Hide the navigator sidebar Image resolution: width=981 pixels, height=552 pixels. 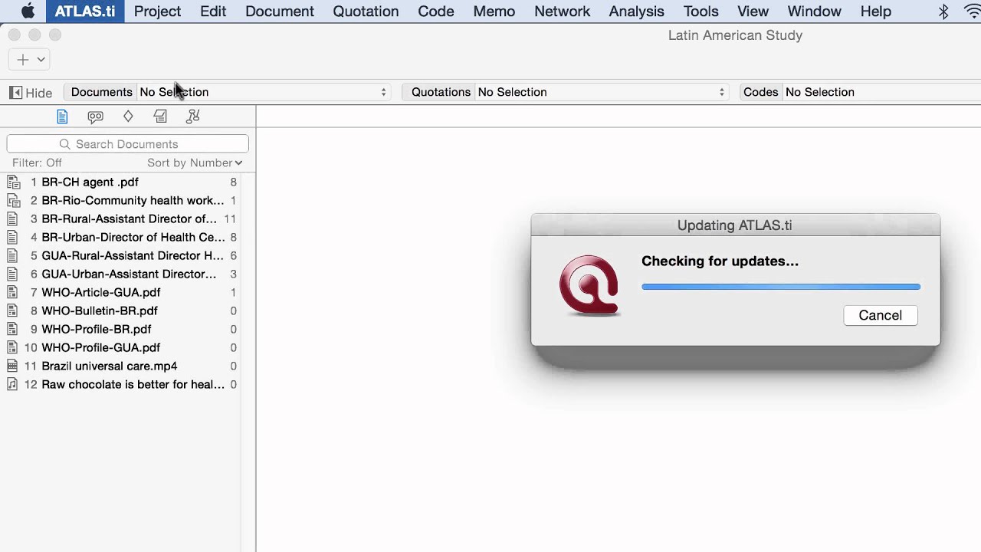pos(31,92)
